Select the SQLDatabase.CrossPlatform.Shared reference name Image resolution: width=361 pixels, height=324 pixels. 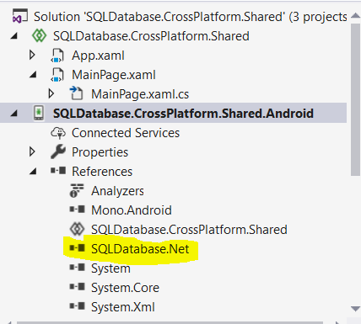tap(189, 230)
